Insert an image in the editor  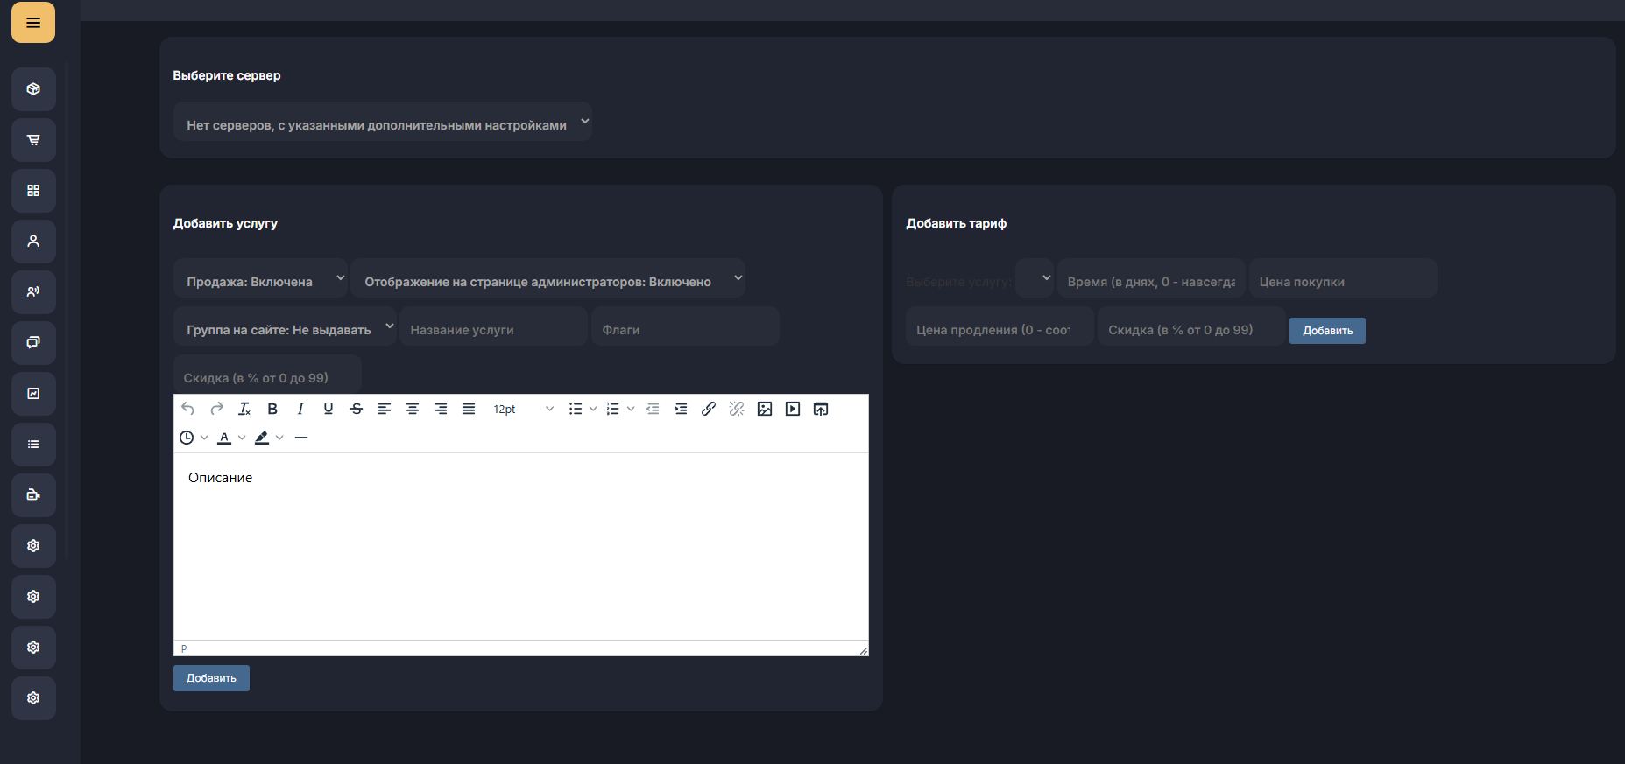[x=765, y=409]
